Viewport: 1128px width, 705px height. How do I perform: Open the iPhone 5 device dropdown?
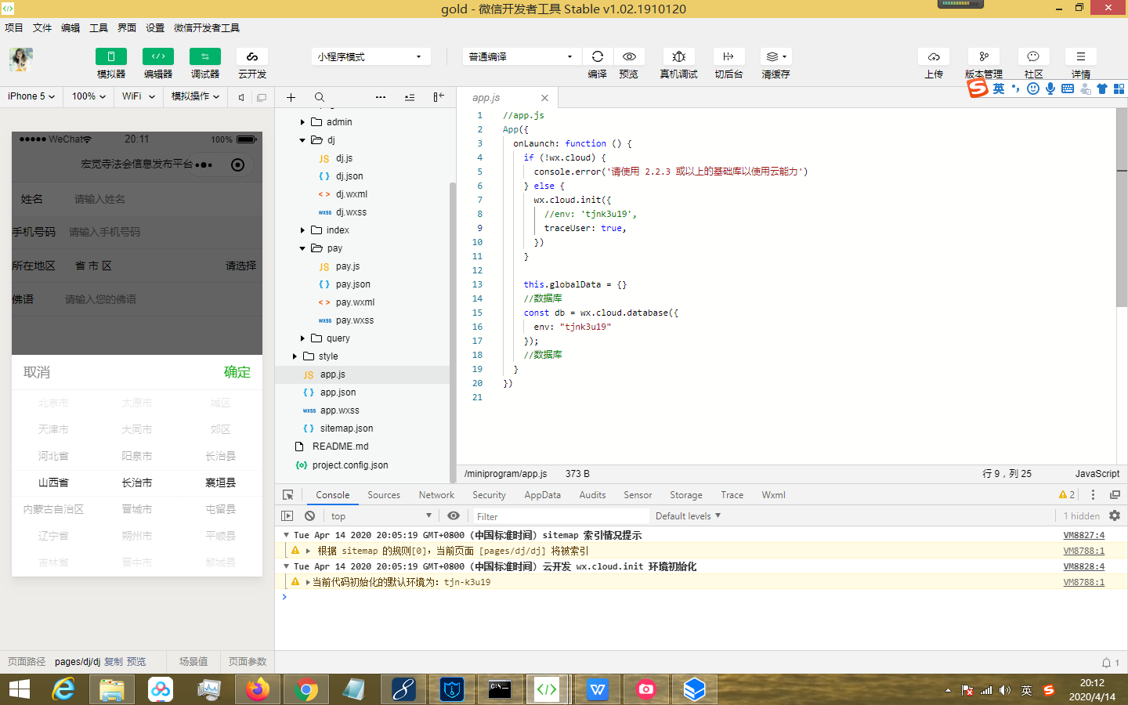[31, 96]
